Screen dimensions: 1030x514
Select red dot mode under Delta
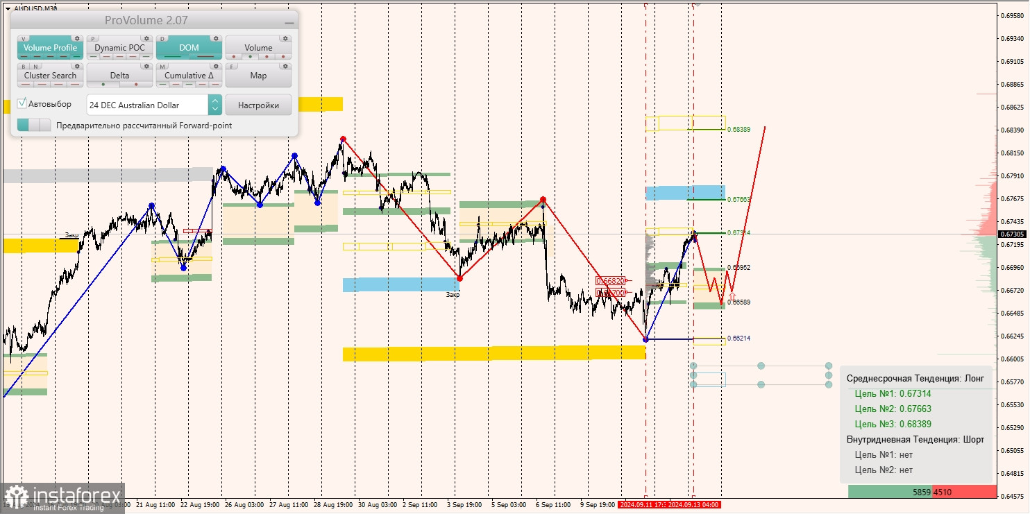136,85
